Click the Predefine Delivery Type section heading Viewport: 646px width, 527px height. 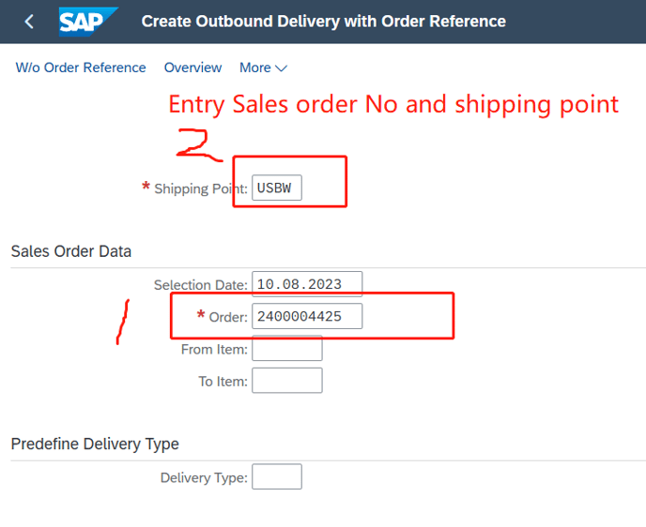[x=95, y=444]
